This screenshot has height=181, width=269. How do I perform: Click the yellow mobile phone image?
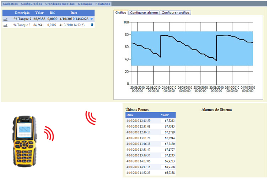pos(25,141)
